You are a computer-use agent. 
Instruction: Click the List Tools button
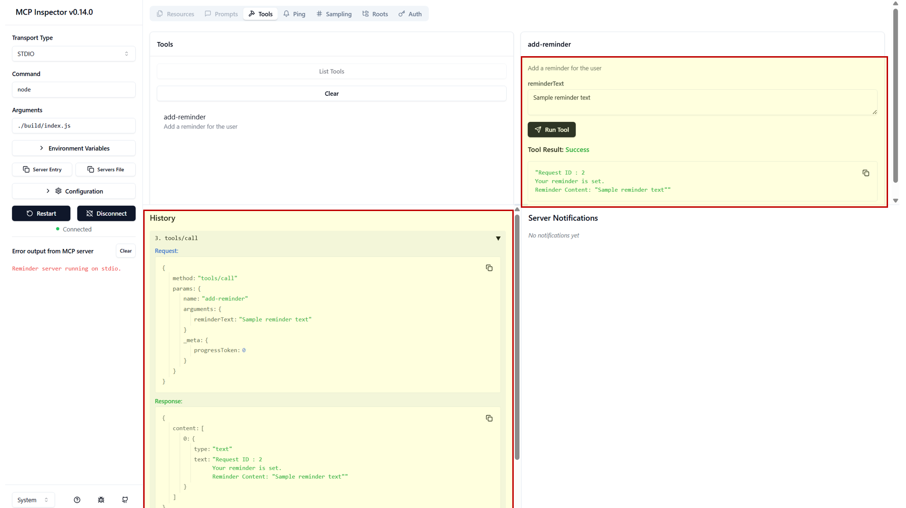(x=331, y=71)
